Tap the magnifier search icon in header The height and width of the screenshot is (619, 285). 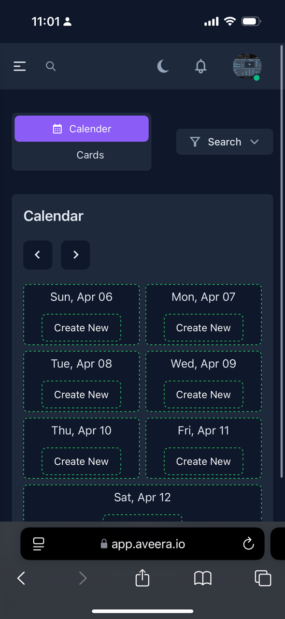click(51, 66)
